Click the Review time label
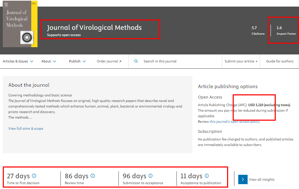Viewport: 299px width, 189px height. (x=74, y=183)
